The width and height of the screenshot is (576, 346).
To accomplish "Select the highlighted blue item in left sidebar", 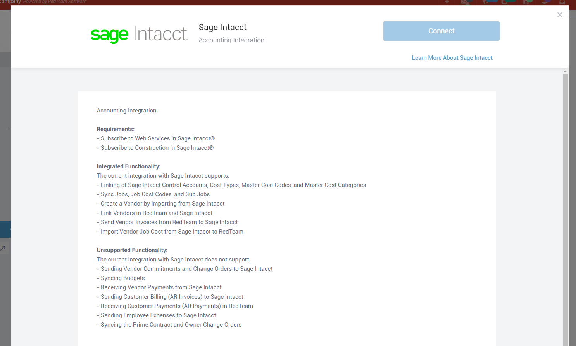I will (5, 229).
